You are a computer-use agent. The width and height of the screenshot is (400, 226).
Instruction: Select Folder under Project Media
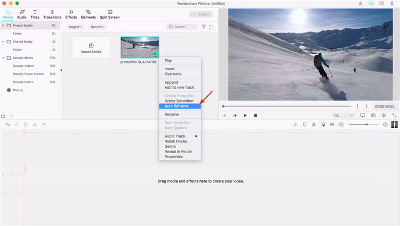point(18,34)
